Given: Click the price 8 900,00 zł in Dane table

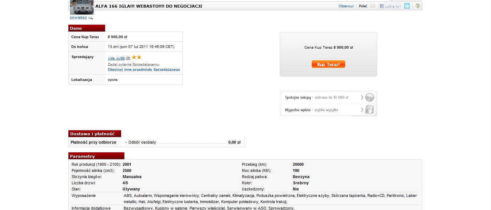Looking at the screenshot, I should tap(117, 37).
